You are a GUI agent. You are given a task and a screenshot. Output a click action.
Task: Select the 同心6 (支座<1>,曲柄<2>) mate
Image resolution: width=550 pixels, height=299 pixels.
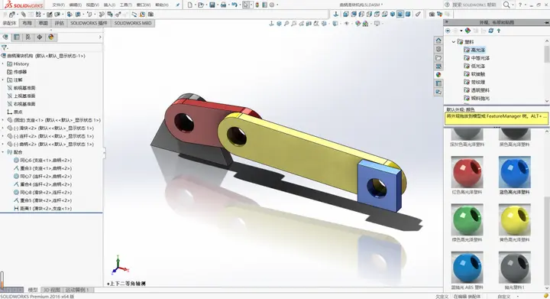click(43, 160)
